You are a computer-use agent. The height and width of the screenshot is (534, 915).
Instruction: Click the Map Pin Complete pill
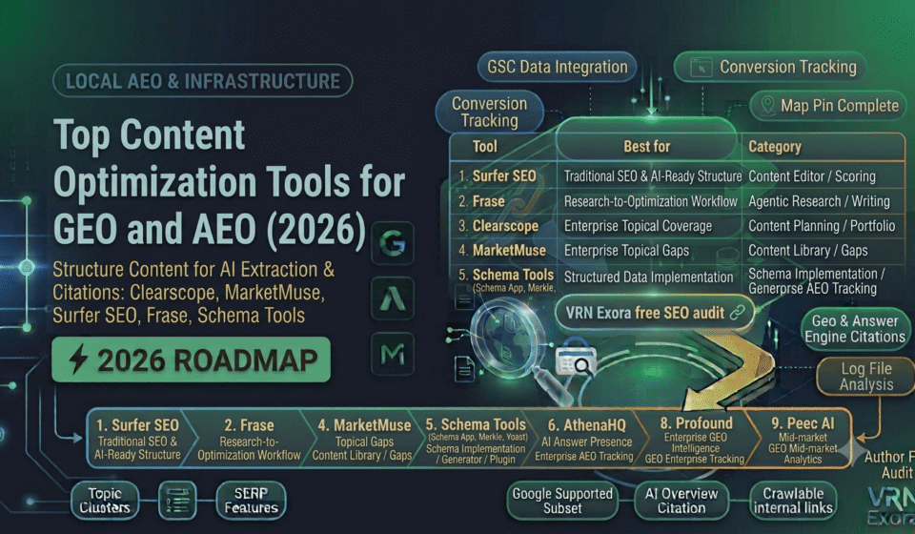[828, 106]
